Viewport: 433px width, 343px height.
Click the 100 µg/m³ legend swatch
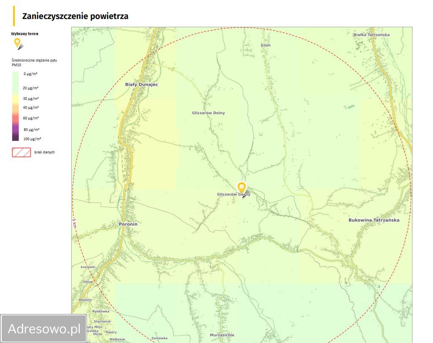point(16,138)
